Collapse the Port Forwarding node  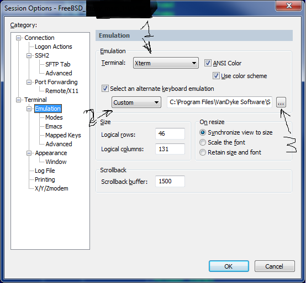[x=29, y=82]
